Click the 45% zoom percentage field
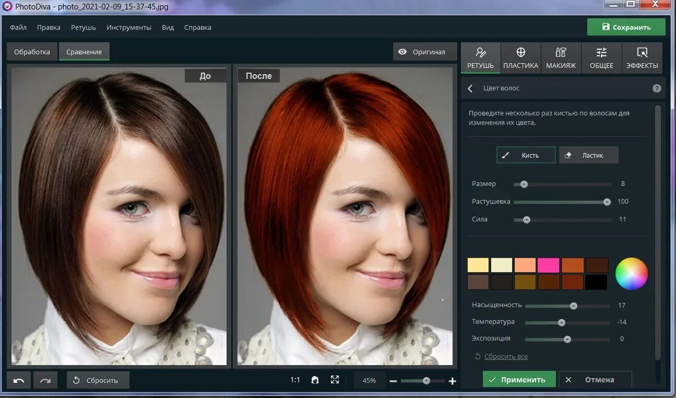676x398 pixels. point(369,380)
